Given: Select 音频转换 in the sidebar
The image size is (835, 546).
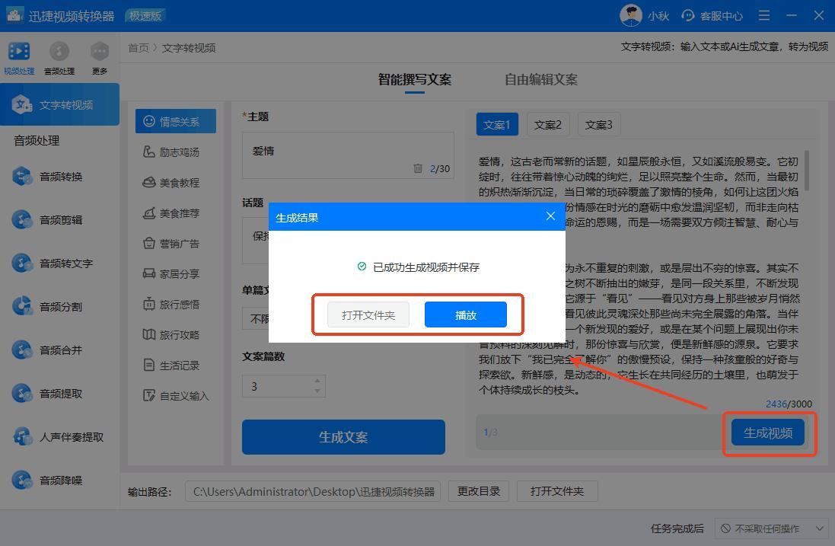Looking at the screenshot, I should point(61,177).
